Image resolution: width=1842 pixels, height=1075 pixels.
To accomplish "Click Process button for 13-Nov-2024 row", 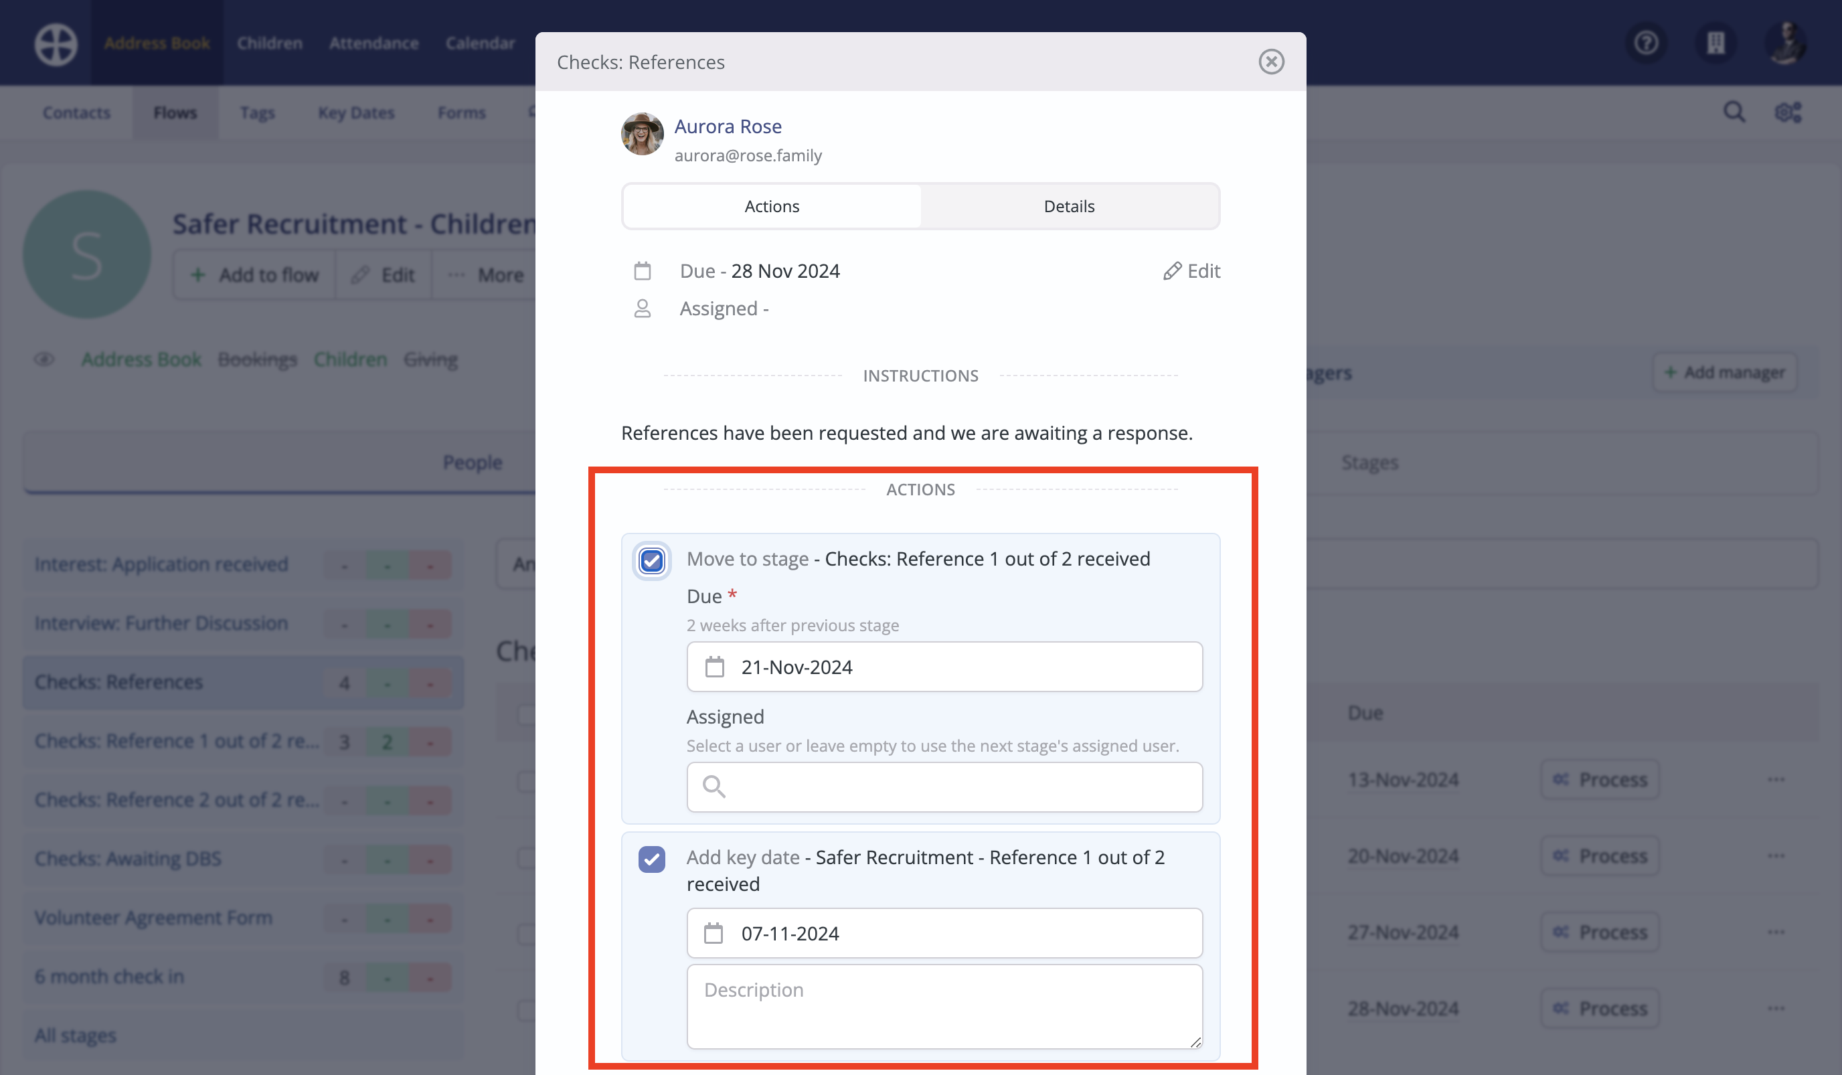I will (x=1600, y=780).
